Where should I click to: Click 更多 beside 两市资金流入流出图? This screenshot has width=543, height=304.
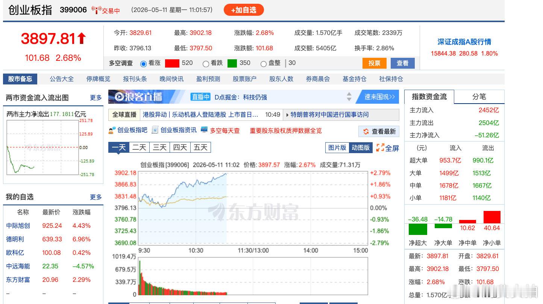point(96,98)
